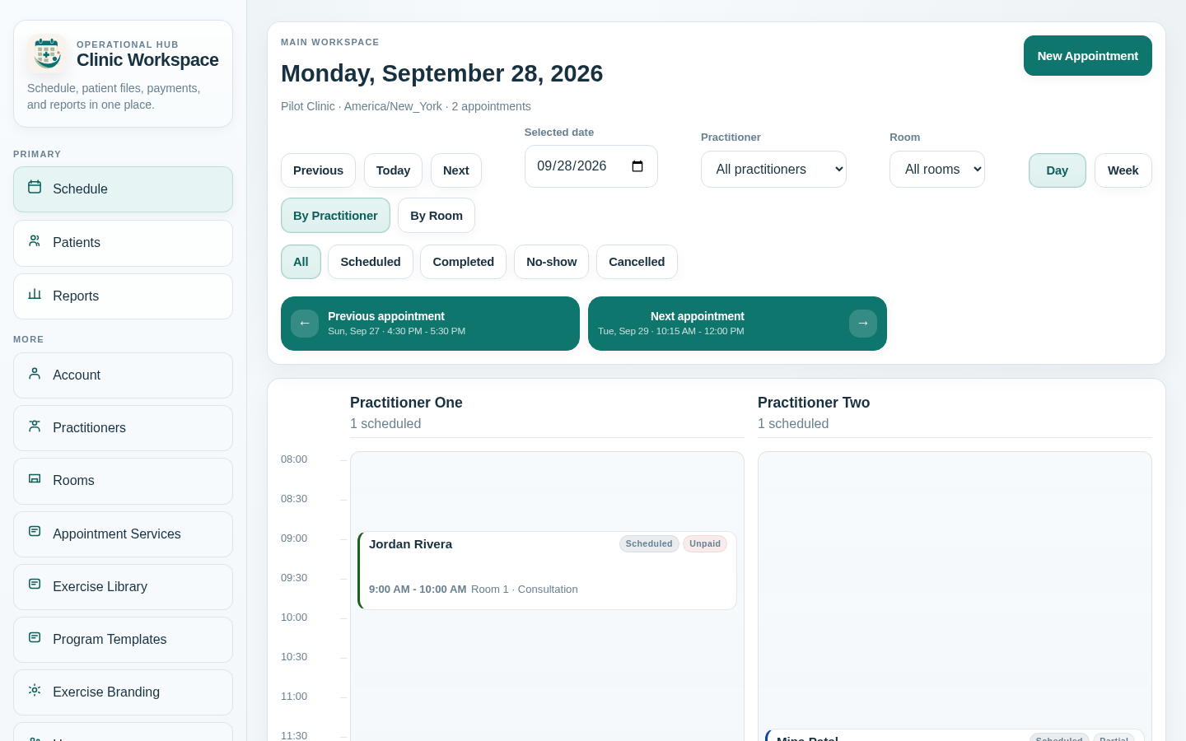The height and width of the screenshot is (741, 1186).
Task: Open the All practitioners dropdown
Action: click(773, 170)
